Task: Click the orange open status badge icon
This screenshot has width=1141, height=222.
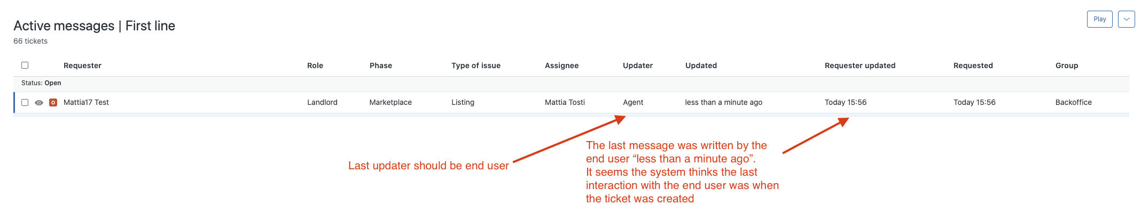Action: 53,103
